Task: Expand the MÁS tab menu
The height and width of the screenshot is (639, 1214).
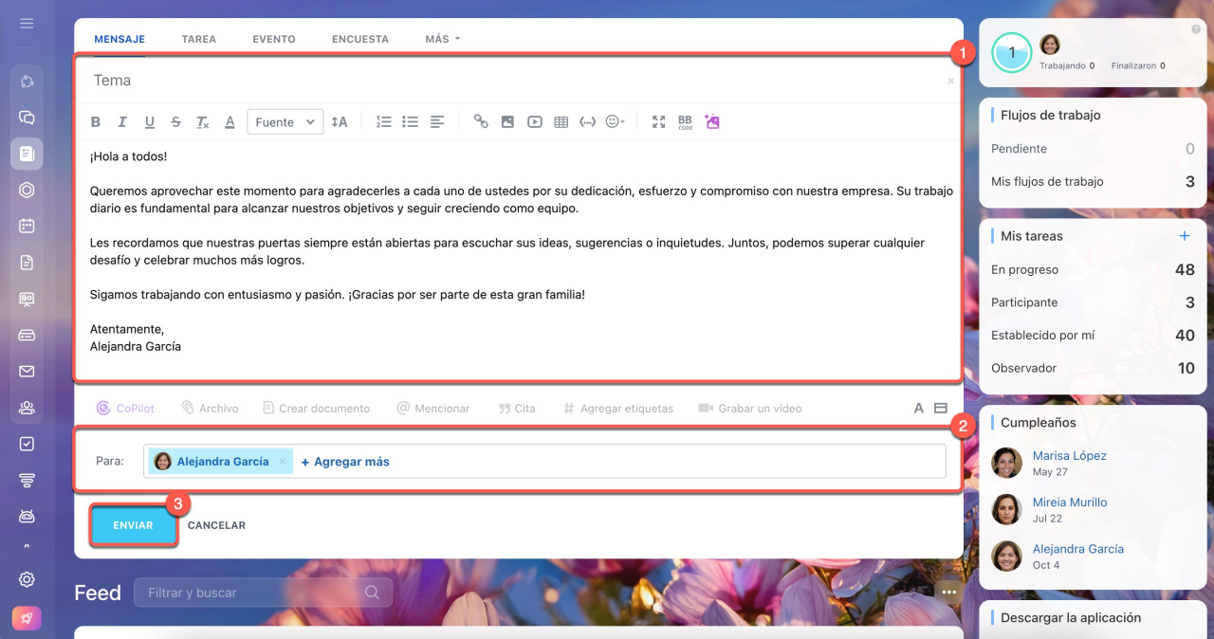Action: (x=442, y=40)
